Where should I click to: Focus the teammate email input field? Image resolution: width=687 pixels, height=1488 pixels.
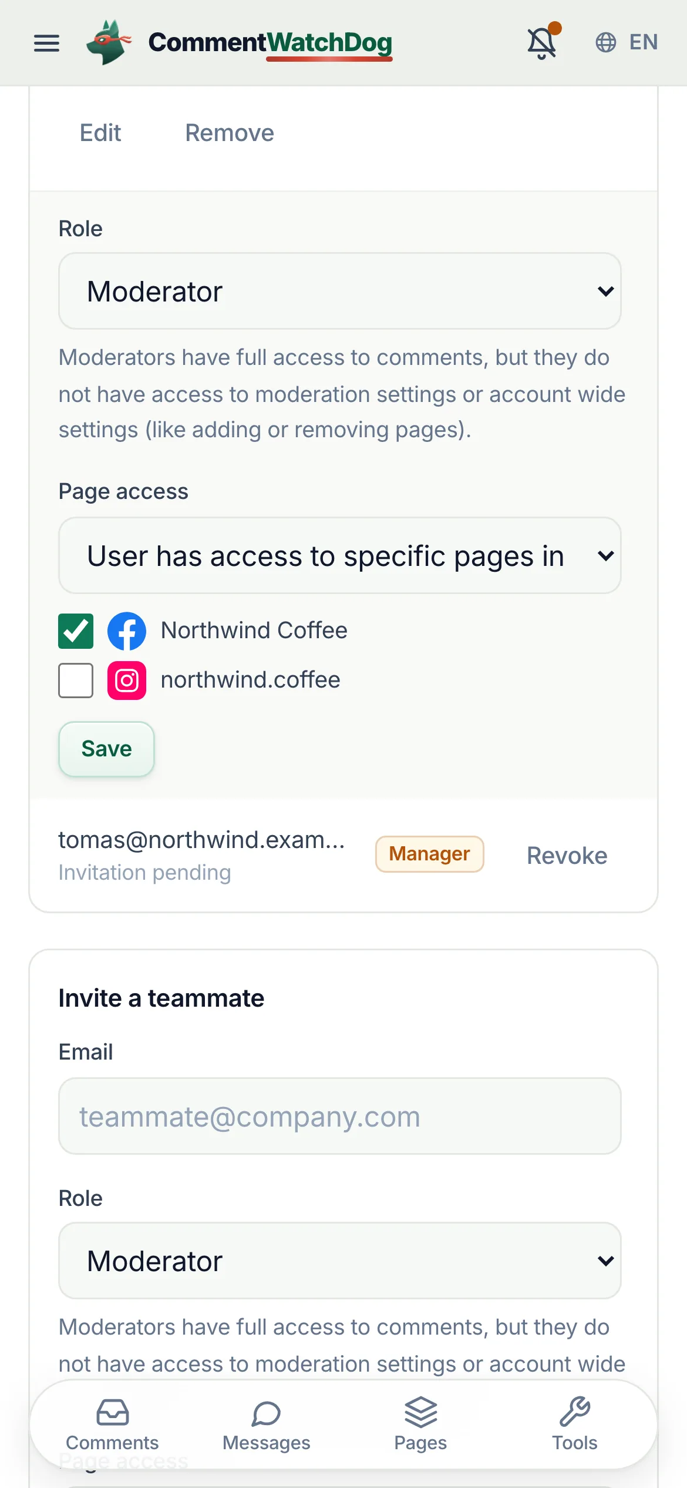click(x=340, y=1116)
